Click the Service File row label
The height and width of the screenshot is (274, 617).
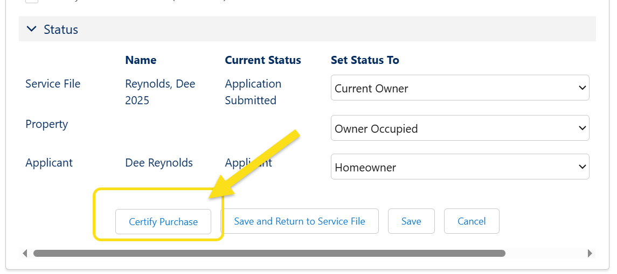click(x=53, y=84)
